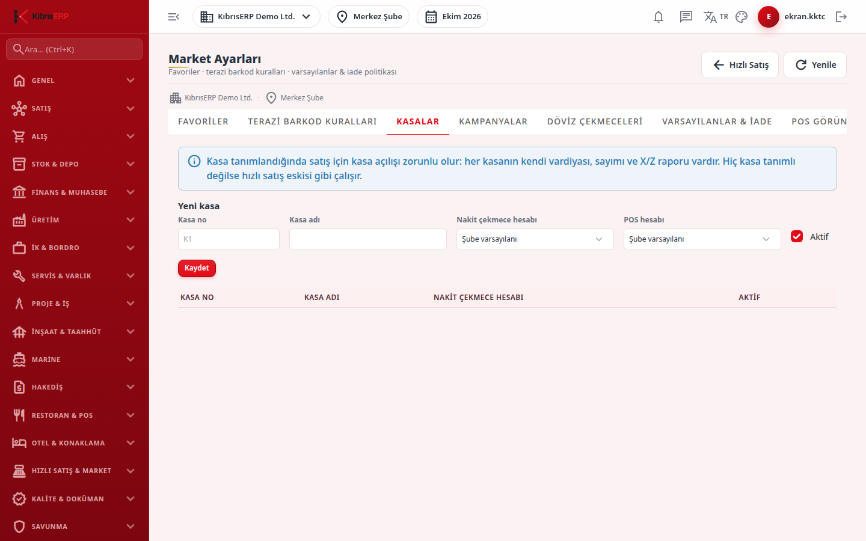Open the FİNANS & MUHASEBE bank icon
866x541 pixels.
click(x=19, y=192)
